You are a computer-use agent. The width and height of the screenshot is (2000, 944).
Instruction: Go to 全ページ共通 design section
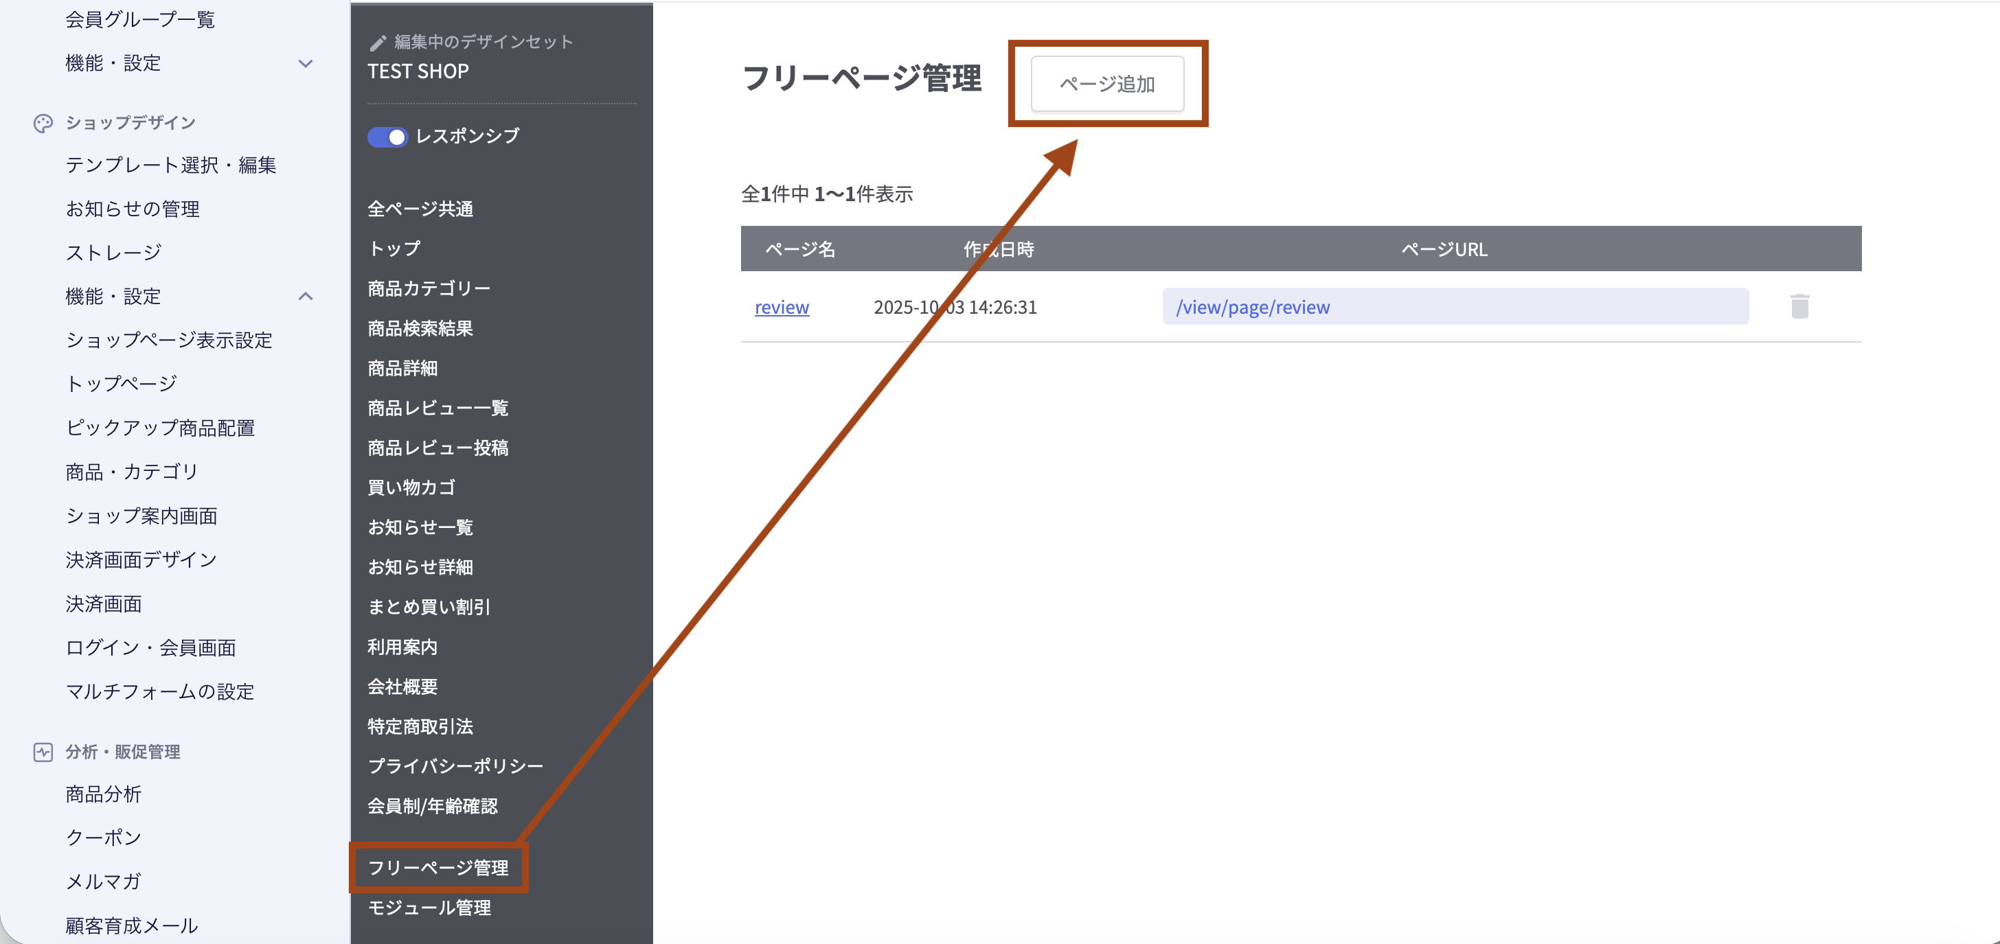click(x=420, y=209)
